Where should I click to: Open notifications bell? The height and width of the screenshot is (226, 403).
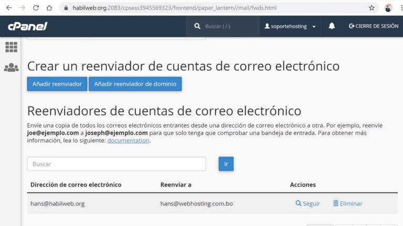[332, 26]
